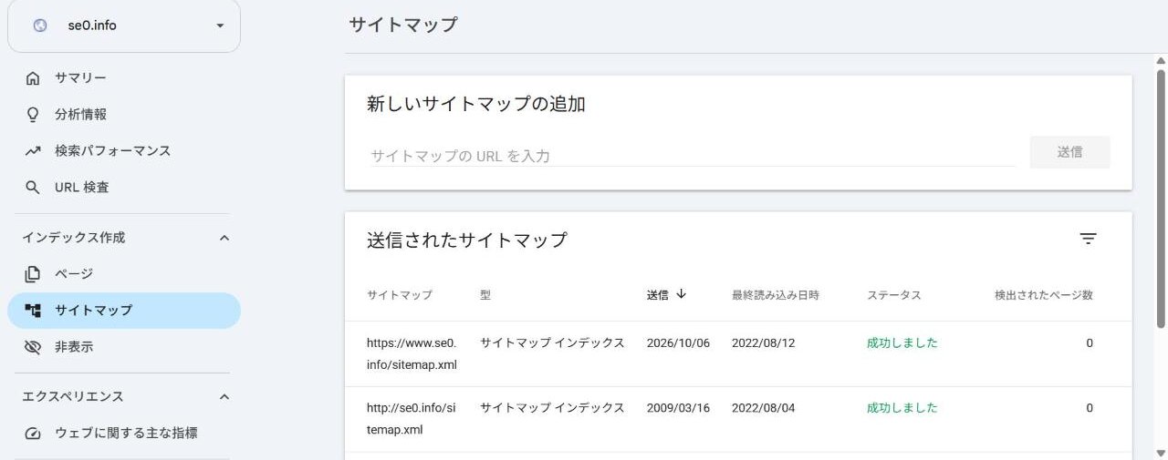Click the 新しいサイトマップの追加 heading
Viewport: 1168px width, 460px height.
[476, 104]
